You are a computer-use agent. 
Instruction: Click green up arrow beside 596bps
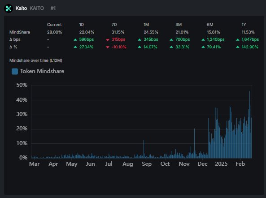(75, 39)
